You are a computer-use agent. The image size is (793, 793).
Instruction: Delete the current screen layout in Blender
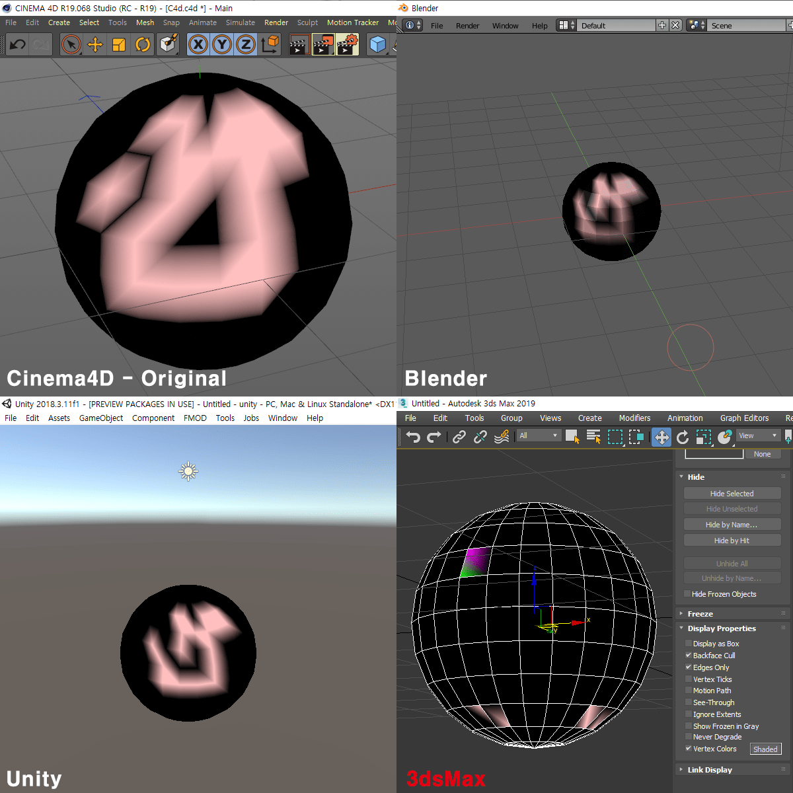point(675,25)
